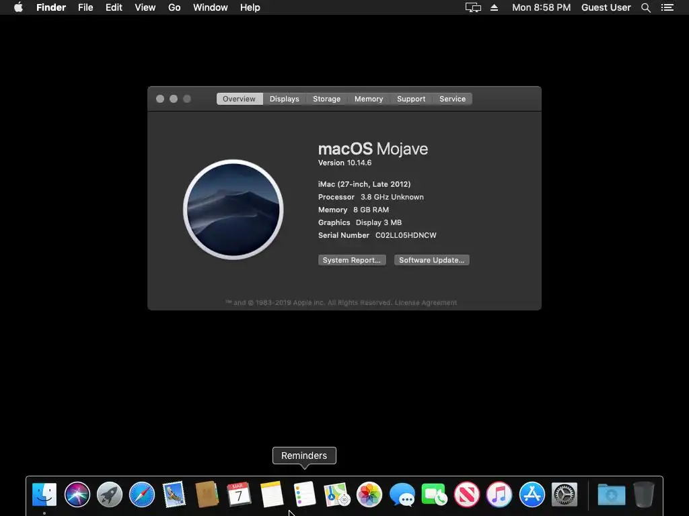Image resolution: width=689 pixels, height=516 pixels.
Task: Open the Help menu
Action: click(250, 7)
